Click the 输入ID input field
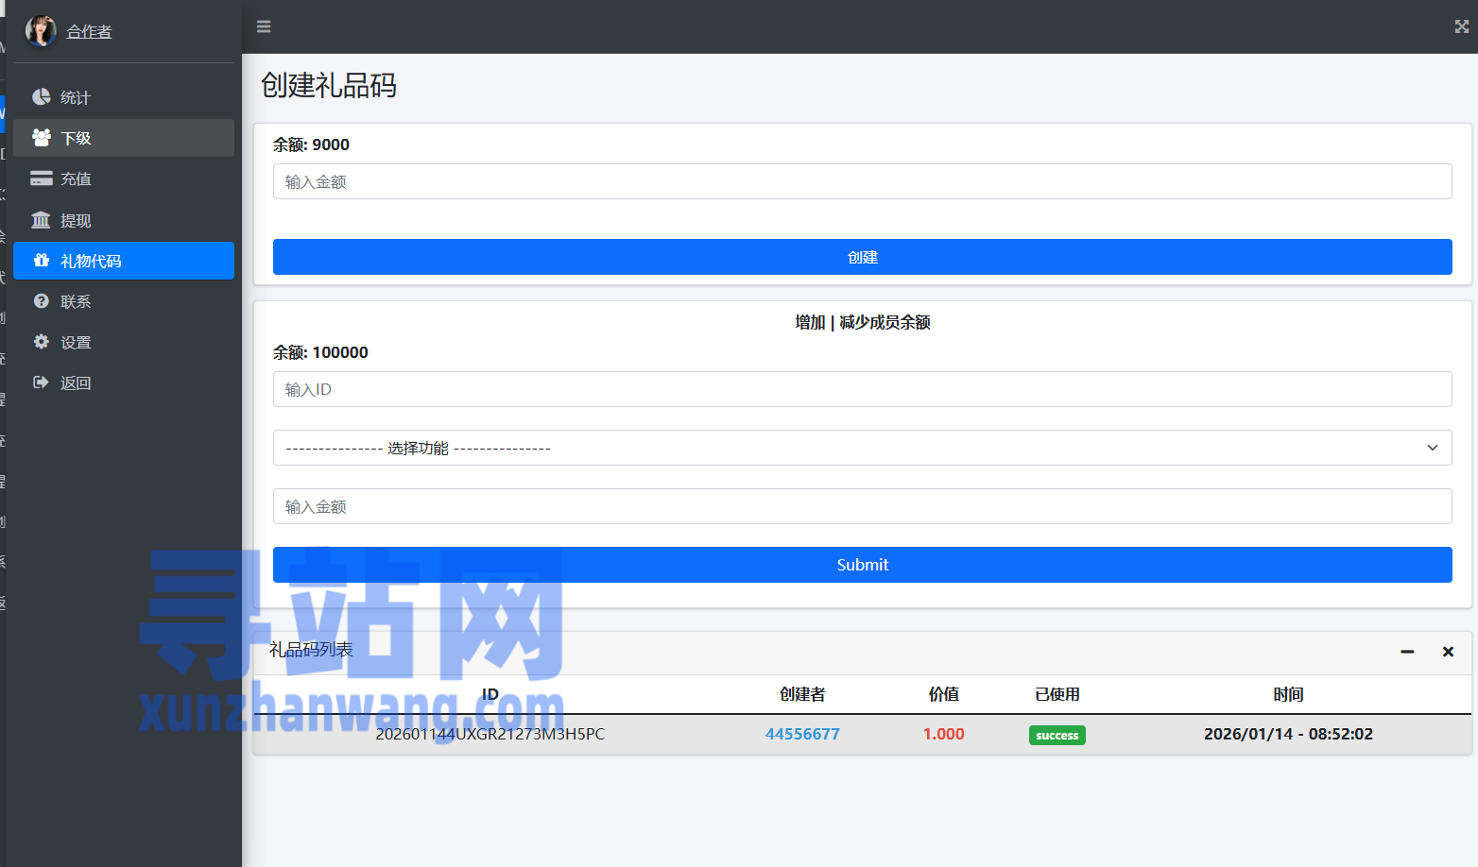This screenshot has height=867, width=1478. coord(862,389)
